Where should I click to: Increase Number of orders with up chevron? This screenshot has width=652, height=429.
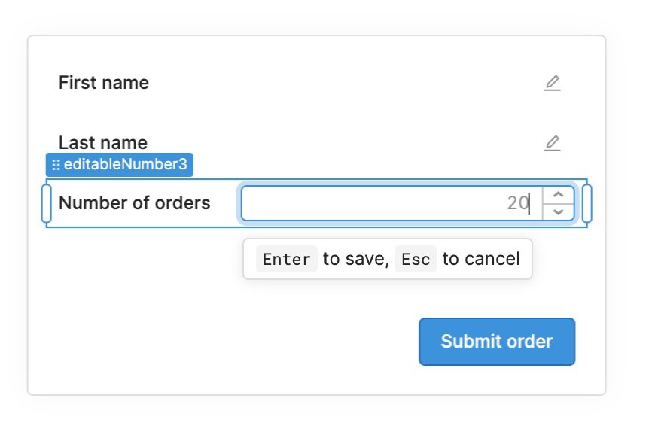click(559, 194)
